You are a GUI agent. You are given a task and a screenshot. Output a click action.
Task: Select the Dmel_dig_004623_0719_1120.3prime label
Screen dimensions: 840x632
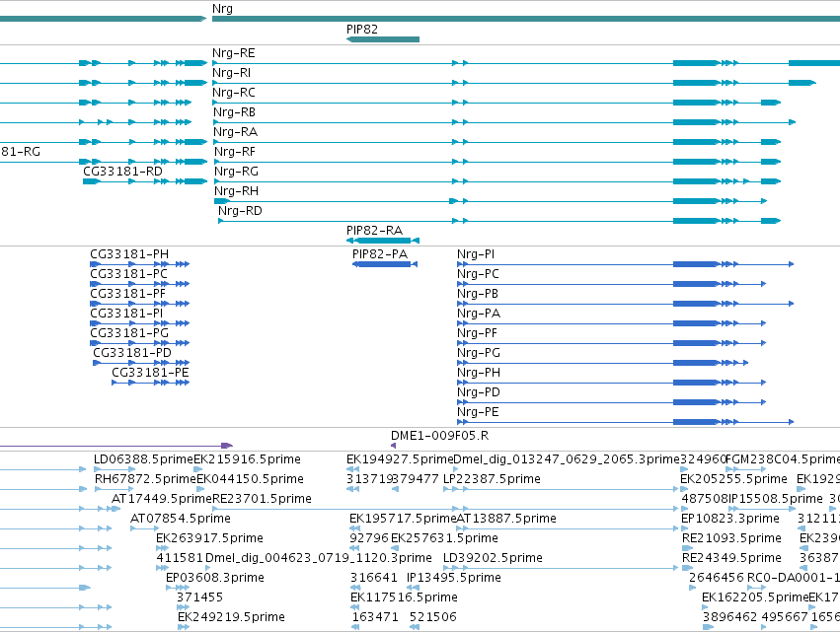[x=319, y=559]
